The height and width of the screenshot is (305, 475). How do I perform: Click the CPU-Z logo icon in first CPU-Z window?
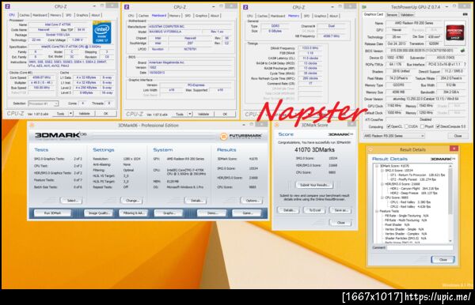pos(8,6)
